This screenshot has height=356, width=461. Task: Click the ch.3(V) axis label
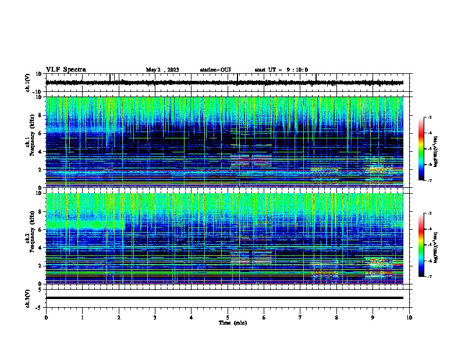(x=28, y=298)
